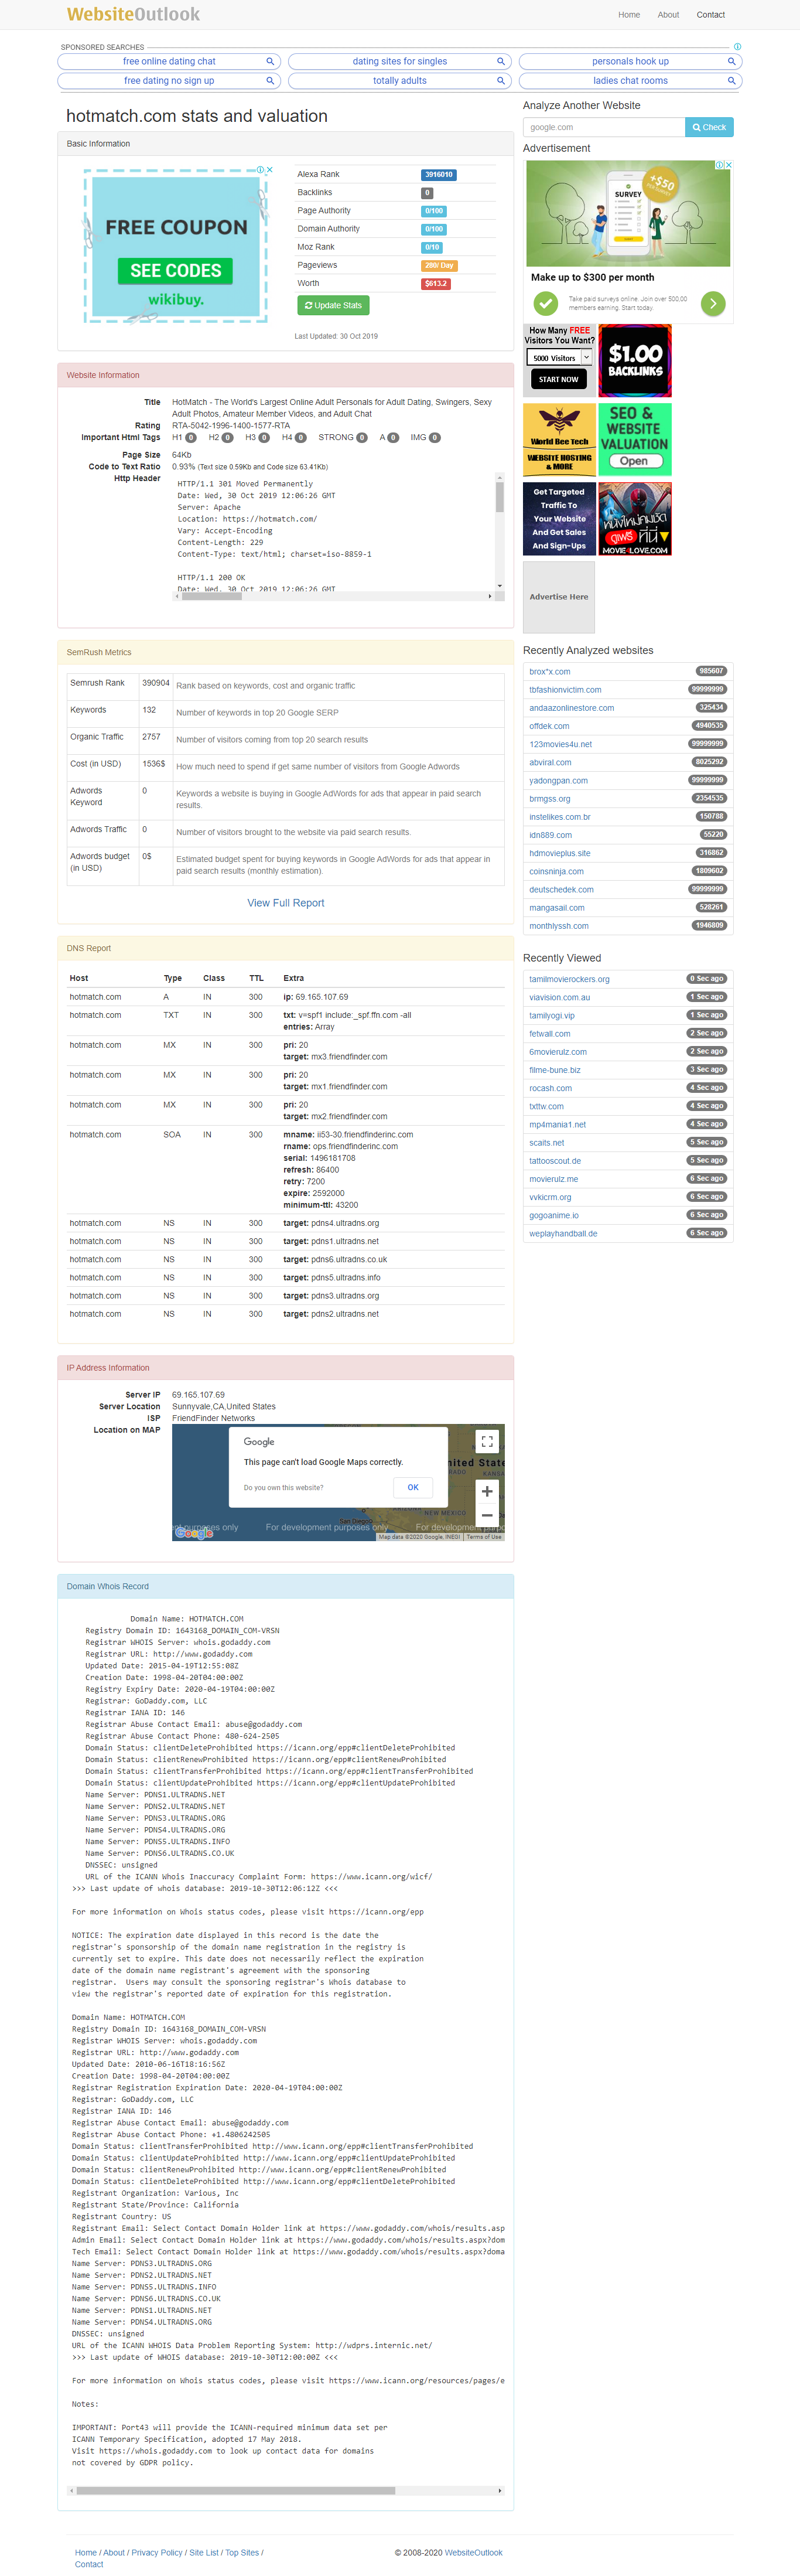The image size is (800, 2576).
Task: Click Top Sites in footer
Action: tap(242, 2552)
